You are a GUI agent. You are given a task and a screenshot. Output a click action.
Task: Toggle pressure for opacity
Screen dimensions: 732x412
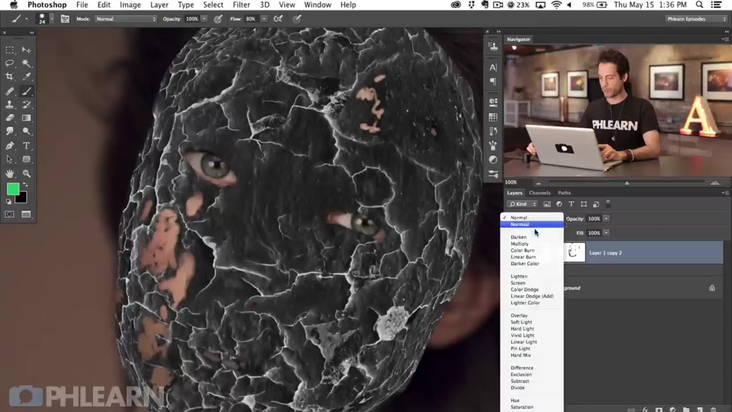[218, 19]
